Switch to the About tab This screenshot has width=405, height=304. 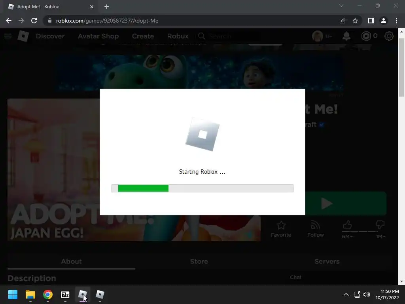pos(71,261)
